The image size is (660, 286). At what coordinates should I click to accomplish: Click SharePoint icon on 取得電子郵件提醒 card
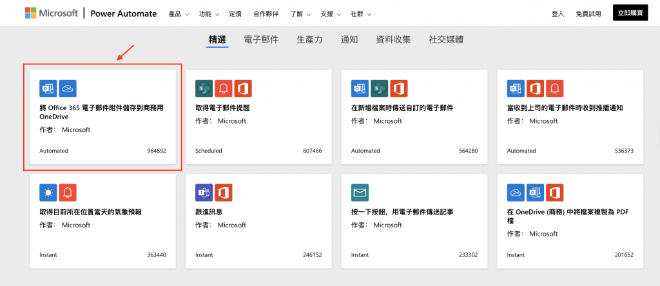coord(204,88)
